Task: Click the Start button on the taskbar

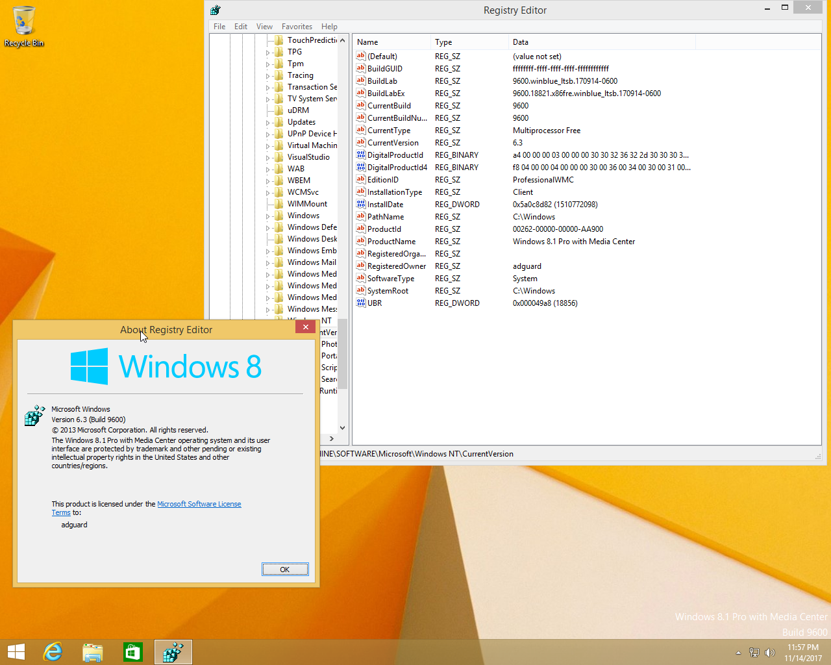Action: 16,652
